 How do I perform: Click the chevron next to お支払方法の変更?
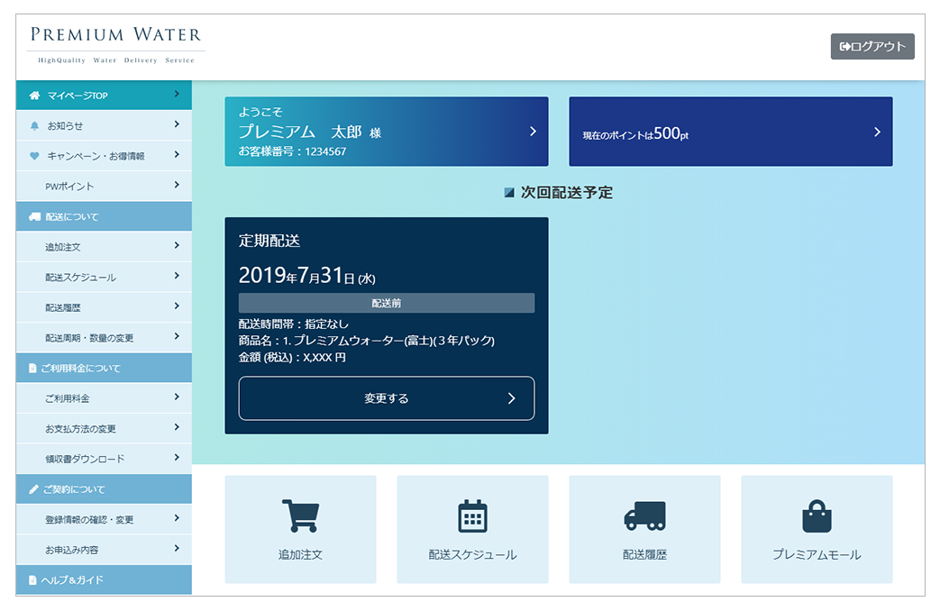(x=177, y=427)
